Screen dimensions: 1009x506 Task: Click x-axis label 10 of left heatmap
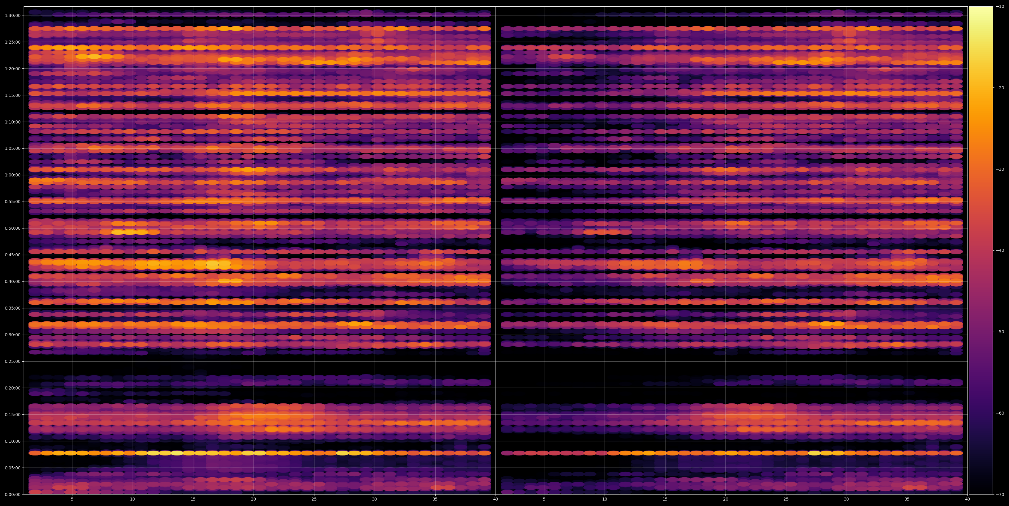click(x=132, y=499)
